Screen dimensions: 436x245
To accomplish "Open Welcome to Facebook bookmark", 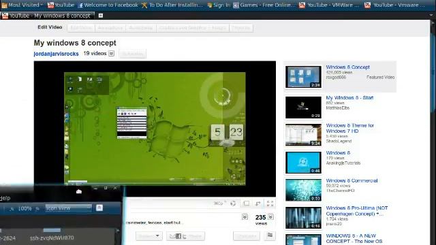I will tap(108, 5).
